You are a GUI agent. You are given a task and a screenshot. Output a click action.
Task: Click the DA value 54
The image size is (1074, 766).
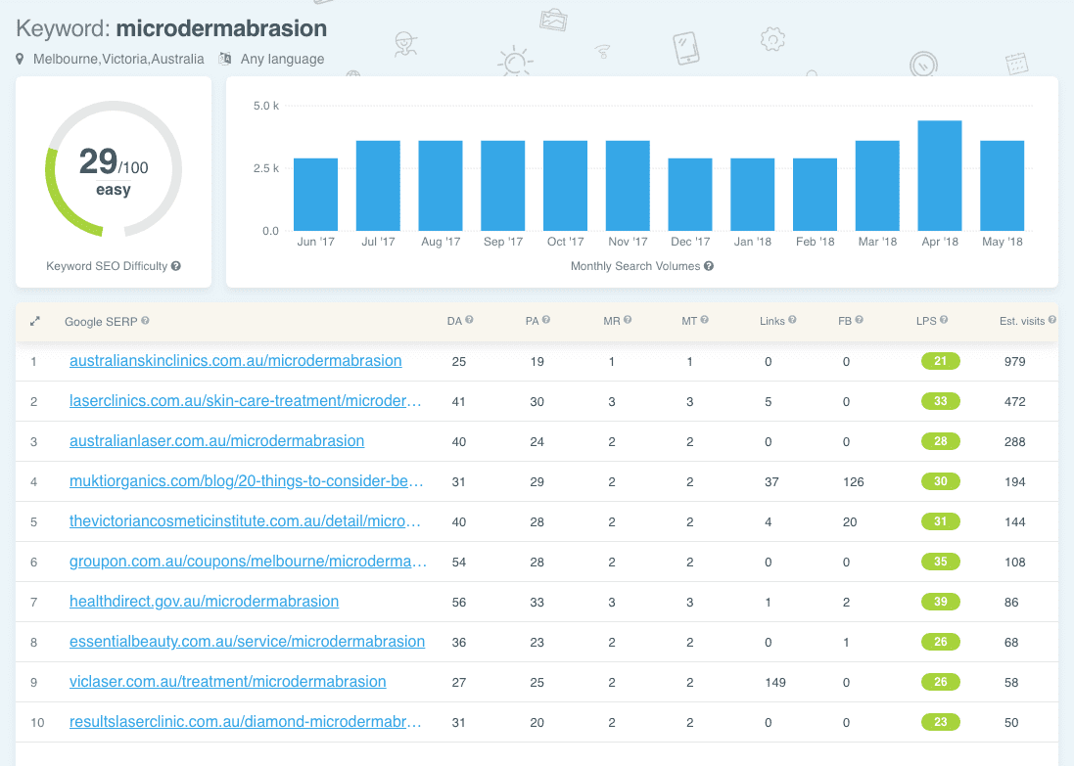tap(459, 562)
